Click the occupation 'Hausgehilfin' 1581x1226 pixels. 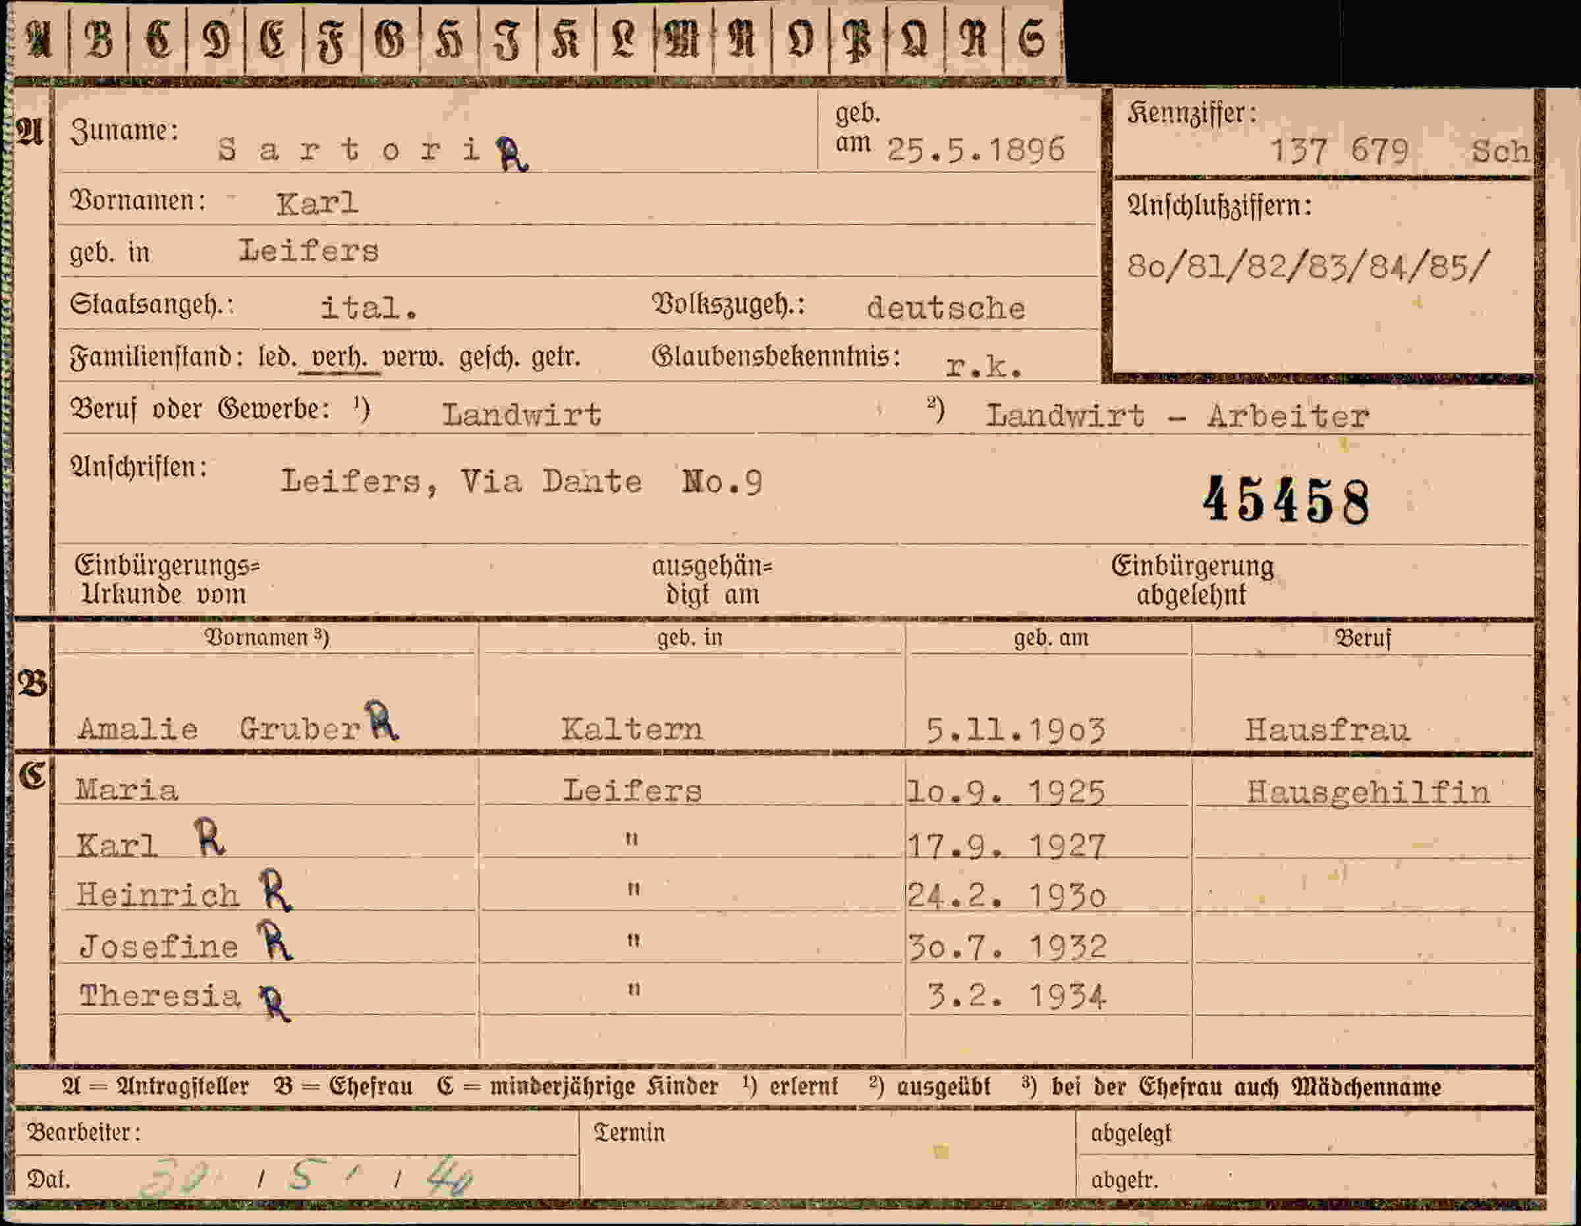pos(1368,793)
